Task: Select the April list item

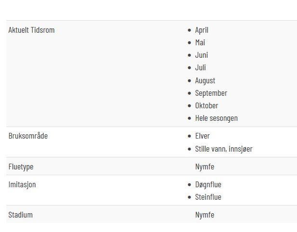Action: [202, 30]
